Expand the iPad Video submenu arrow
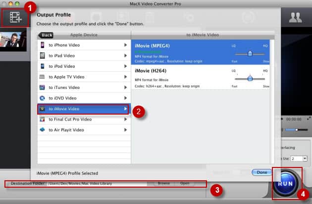Screen dimensions: 312x204 [125, 55]
